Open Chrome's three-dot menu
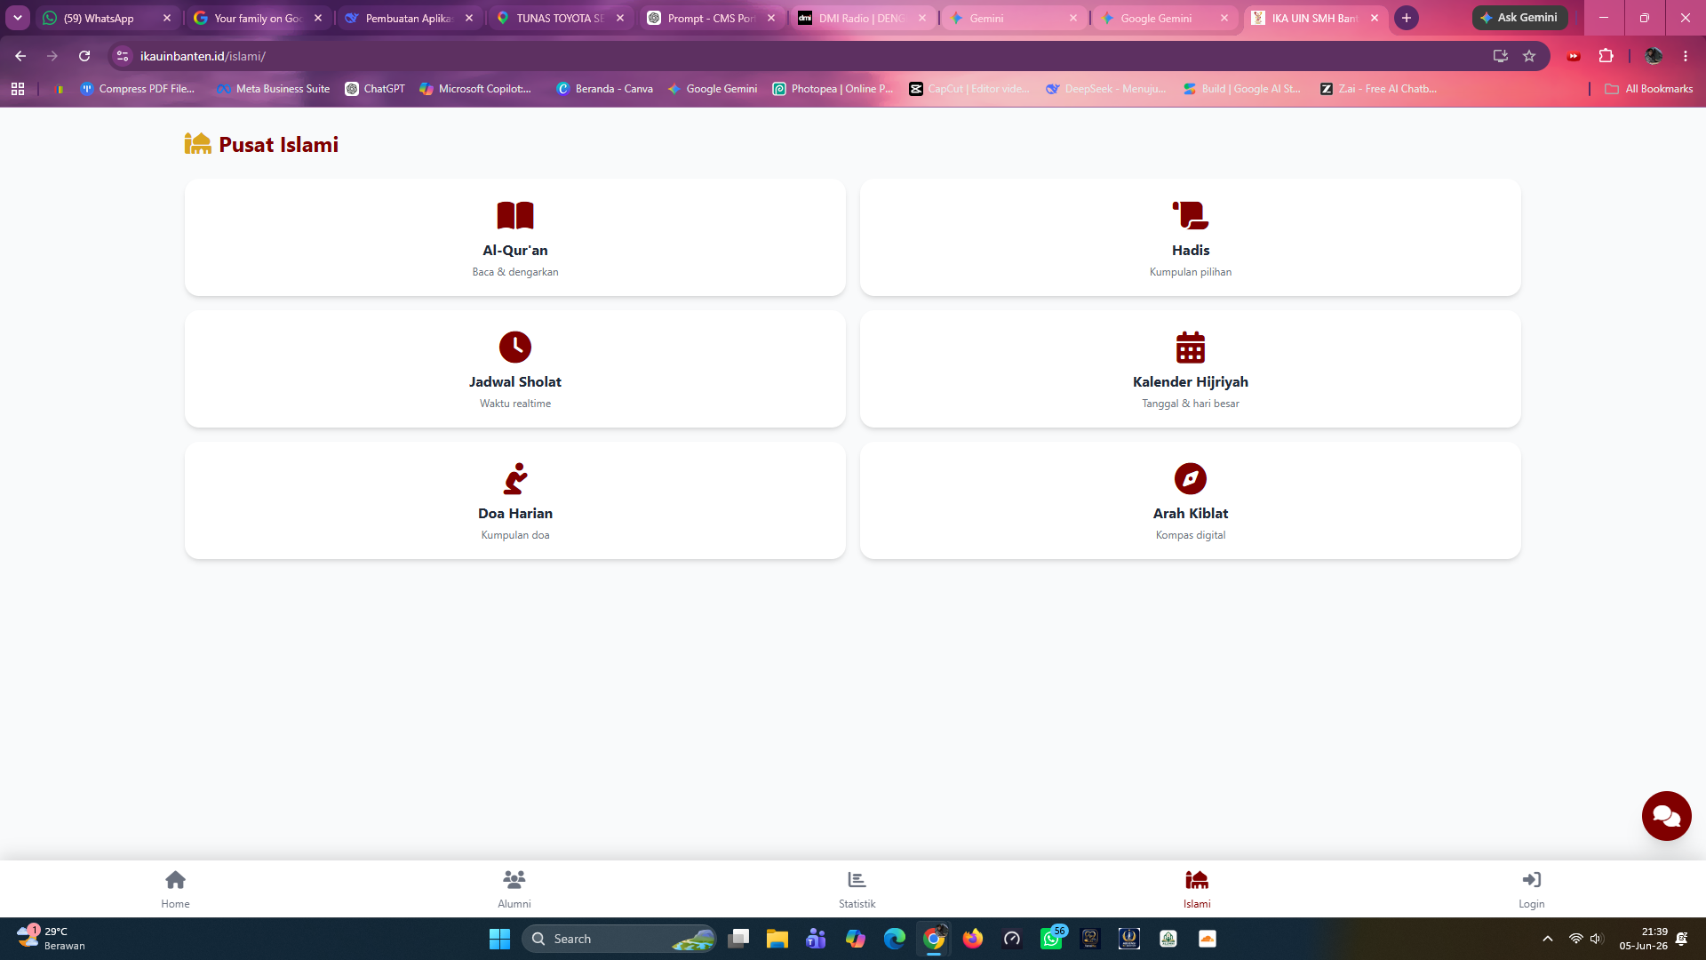Image resolution: width=1706 pixels, height=960 pixels. (x=1686, y=56)
